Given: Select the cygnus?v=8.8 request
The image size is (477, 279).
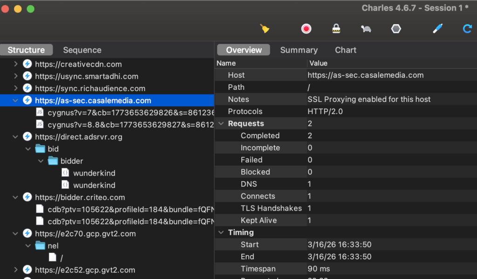Looking at the screenshot, I should click(x=126, y=125).
